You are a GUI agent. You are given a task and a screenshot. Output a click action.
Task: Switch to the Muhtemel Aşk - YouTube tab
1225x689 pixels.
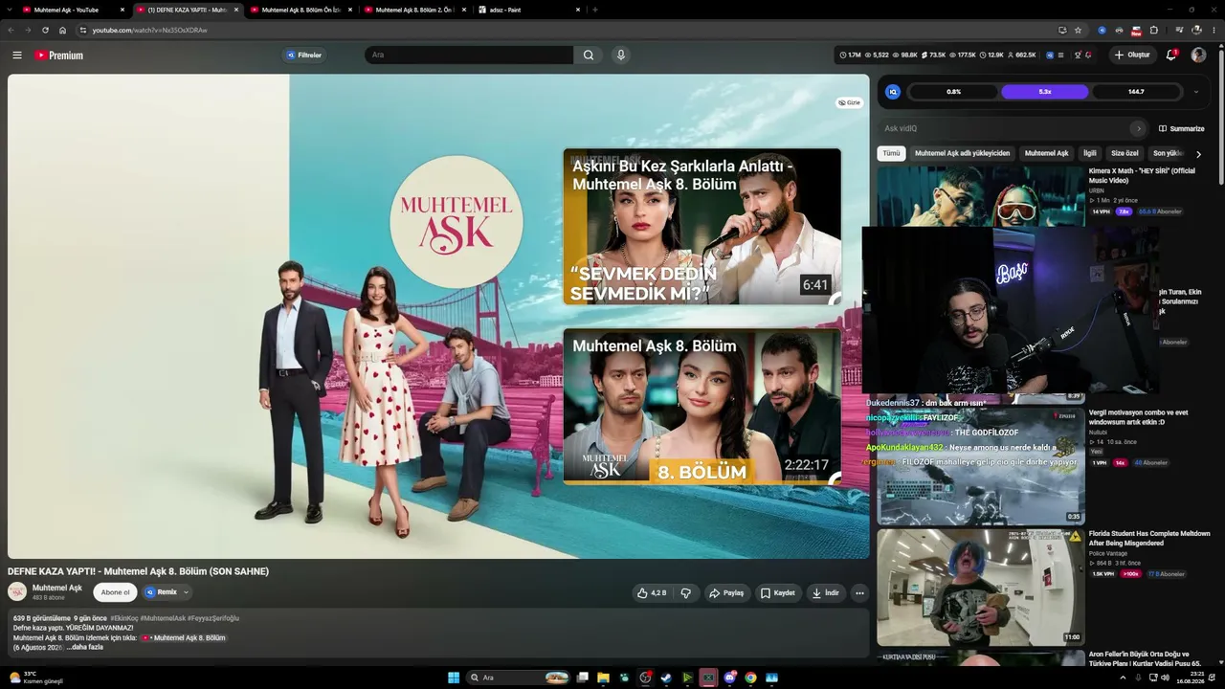[74, 10]
